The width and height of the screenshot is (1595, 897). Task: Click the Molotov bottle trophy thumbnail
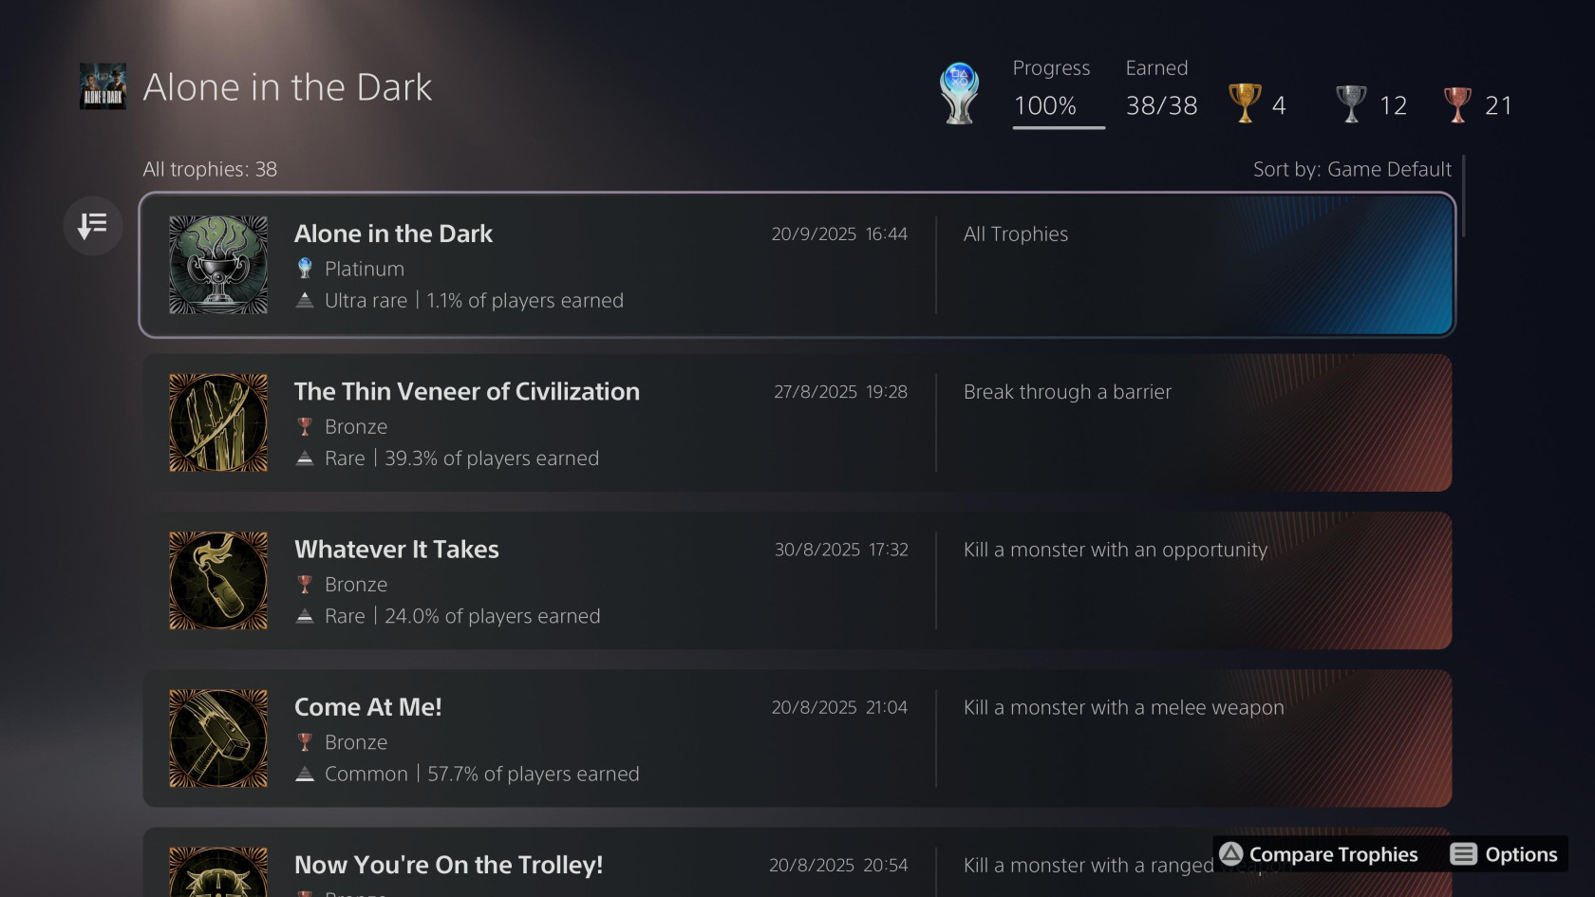point(218,580)
